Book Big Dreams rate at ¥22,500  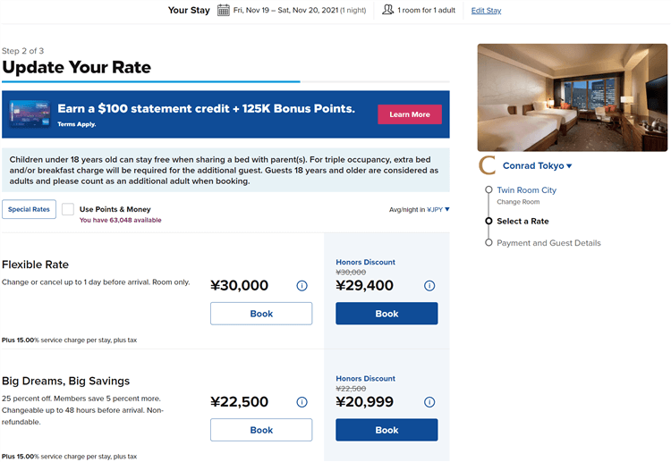[x=261, y=430]
